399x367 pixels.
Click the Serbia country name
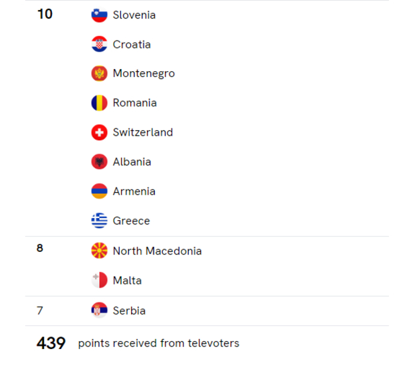click(129, 310)
